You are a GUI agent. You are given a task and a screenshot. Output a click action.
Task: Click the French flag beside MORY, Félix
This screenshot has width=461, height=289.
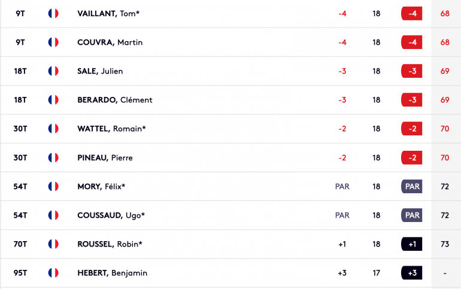(x=53, y=187)
